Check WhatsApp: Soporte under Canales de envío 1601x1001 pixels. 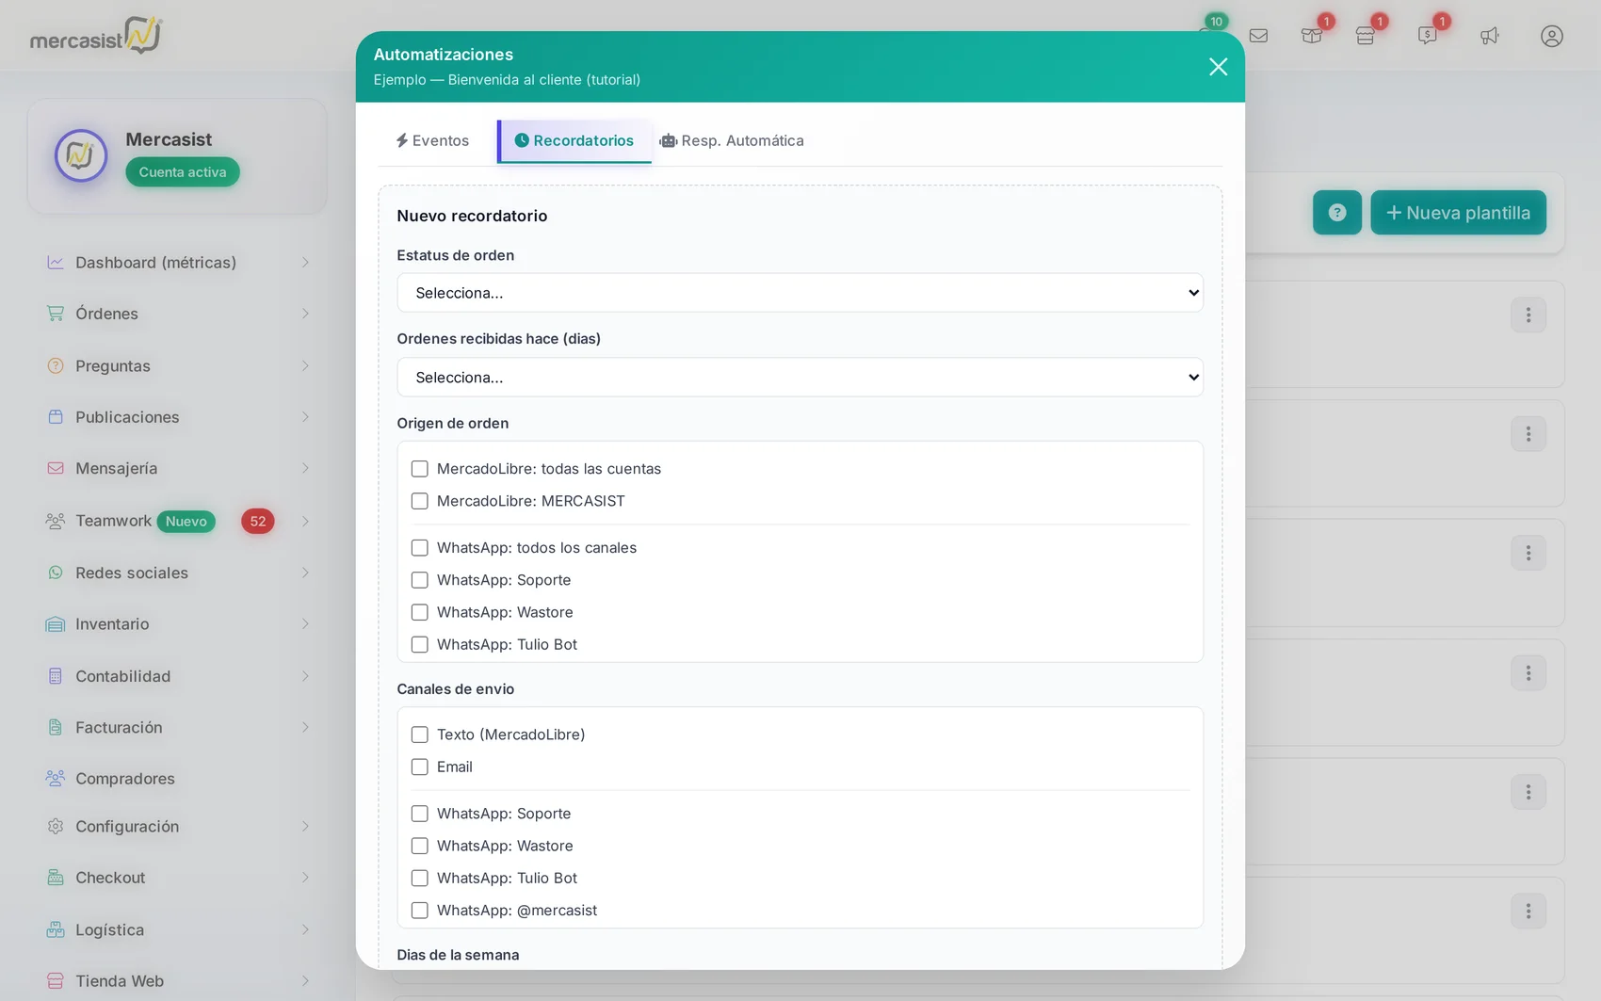tap(420, 814)
